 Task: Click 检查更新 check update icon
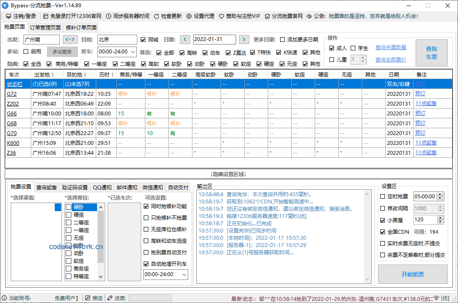click(157, 16)
